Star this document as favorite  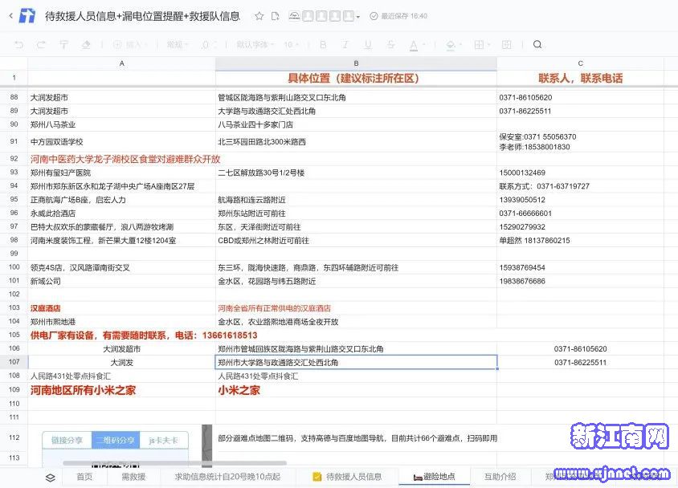pos(259,16)
